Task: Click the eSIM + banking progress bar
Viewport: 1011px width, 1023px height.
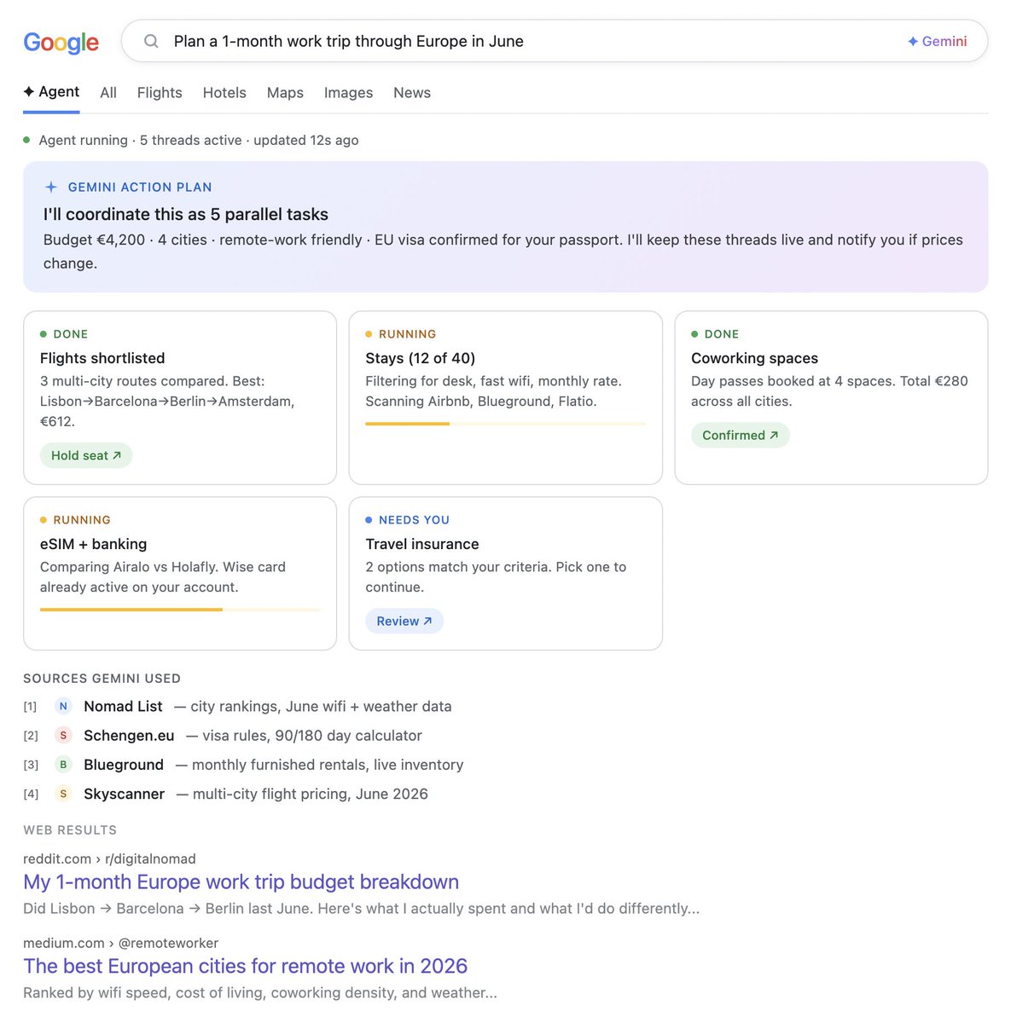Action: pos(180,610)
